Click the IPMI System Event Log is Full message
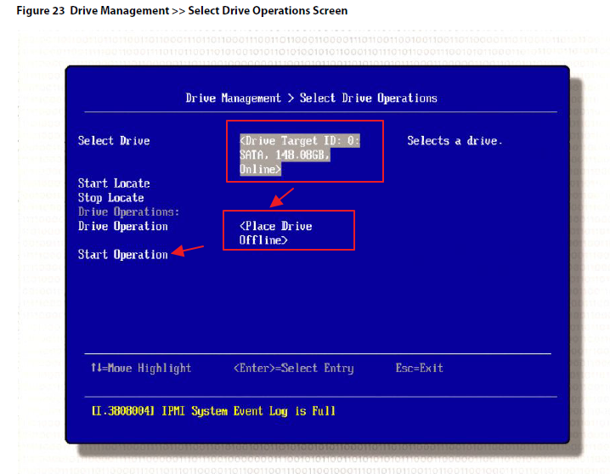This screenshot has height=474, width=610. pos(213,411)
